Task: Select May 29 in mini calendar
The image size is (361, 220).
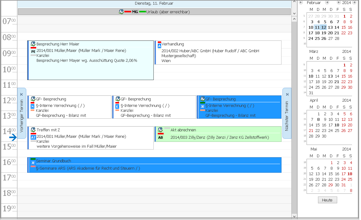Action: pyautogui.click(x=330, y=185)
